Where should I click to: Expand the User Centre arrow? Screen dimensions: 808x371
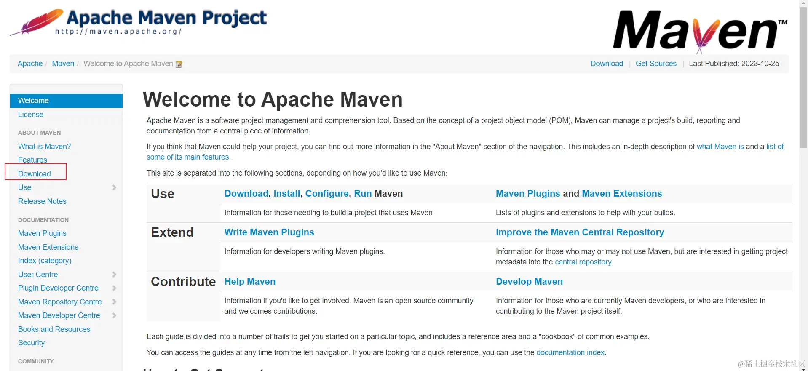point(114,275)
